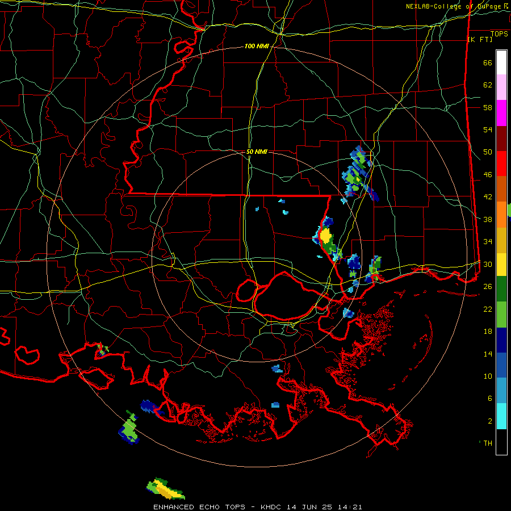This screenshot has height=511, width=511.
Task: Select the gold legend swatch
Action: coord(501,240)
